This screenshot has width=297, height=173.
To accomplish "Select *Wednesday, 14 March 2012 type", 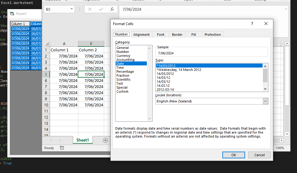I will click(209, 70).
